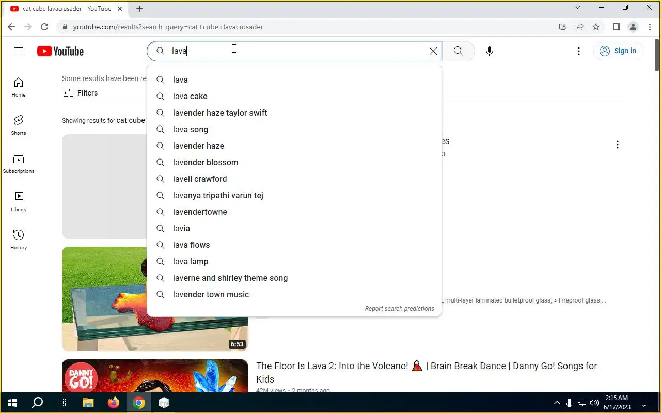Click Report search predictions link
The width and height of the screenshot is (661, 413).
pos(399,309)
